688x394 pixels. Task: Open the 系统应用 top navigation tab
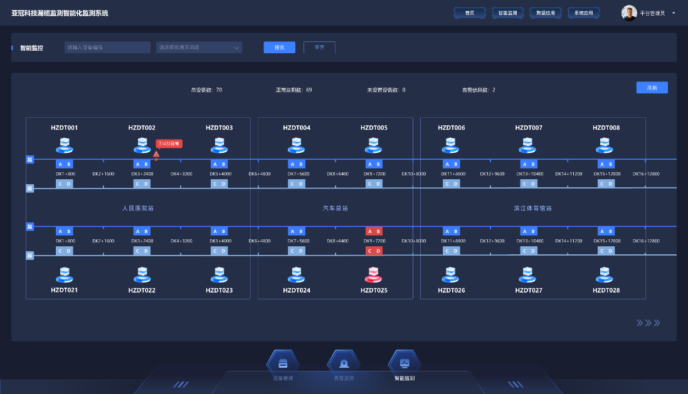[583, 13]
